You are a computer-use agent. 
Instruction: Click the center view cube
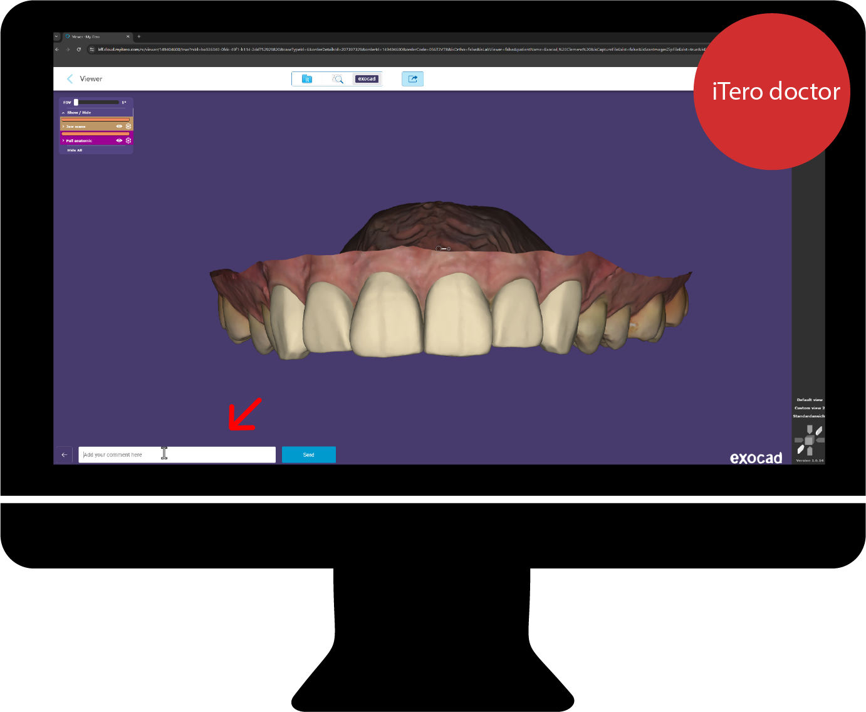[809, 441]
